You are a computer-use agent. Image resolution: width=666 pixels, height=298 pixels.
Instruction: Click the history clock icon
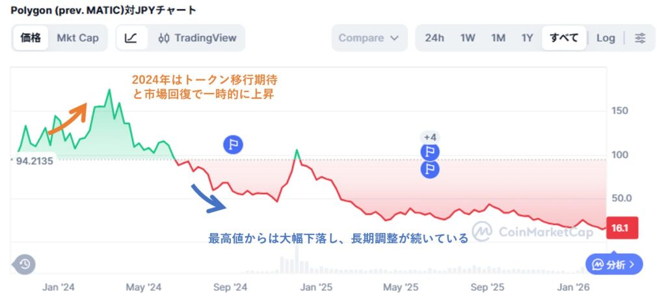pos(24,264)
